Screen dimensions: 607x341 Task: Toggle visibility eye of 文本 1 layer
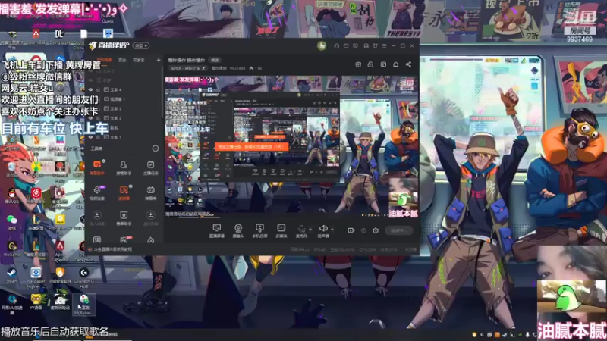point(90,137)
